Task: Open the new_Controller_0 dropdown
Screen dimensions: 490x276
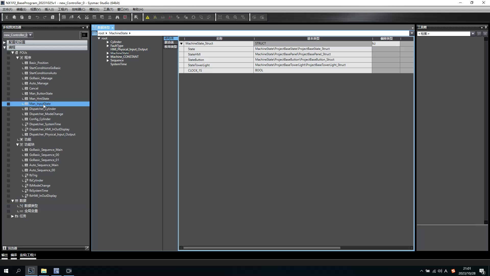Action: [x=30, y=35]
